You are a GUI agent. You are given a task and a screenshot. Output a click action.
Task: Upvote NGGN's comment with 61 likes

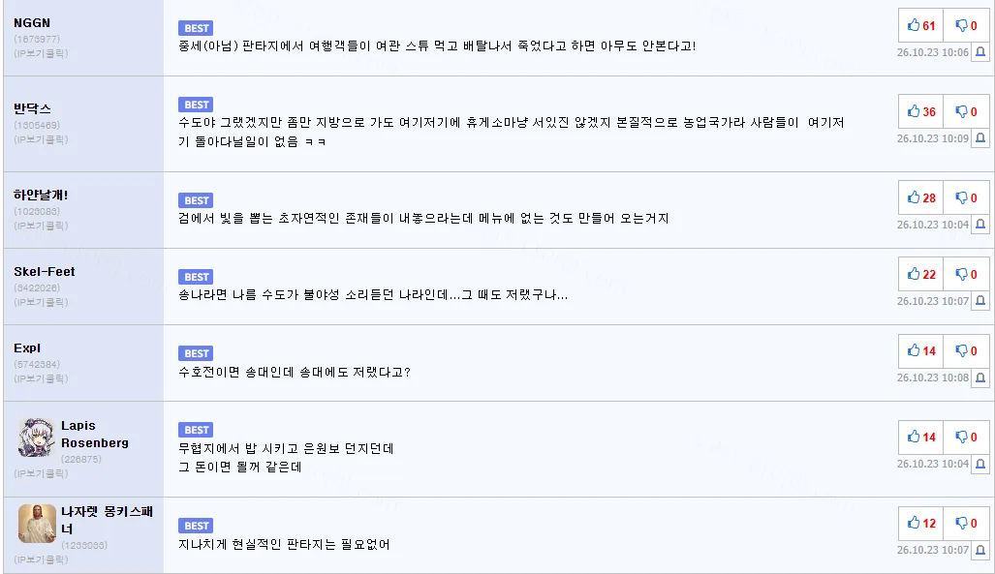point(920,25)
